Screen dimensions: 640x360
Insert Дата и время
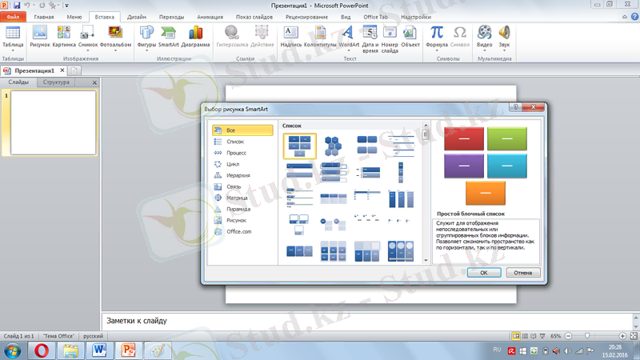[x=370, y=39]
